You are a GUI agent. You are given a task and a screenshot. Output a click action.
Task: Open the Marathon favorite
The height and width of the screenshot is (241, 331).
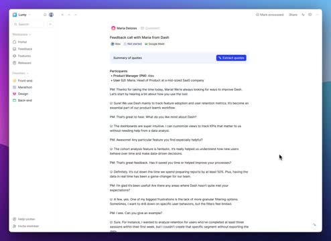[x=25, y=87]
